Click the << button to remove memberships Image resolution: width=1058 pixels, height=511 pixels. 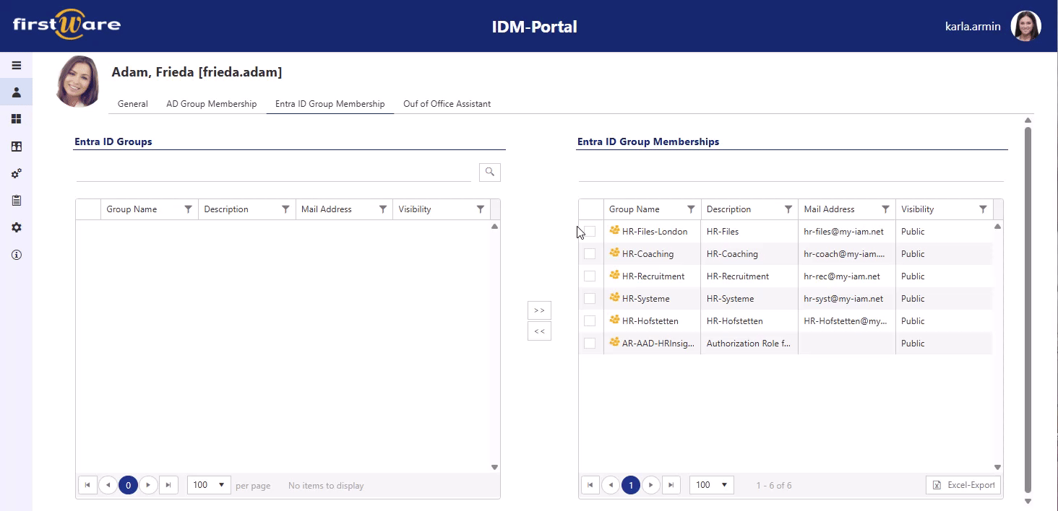[539, 331]
